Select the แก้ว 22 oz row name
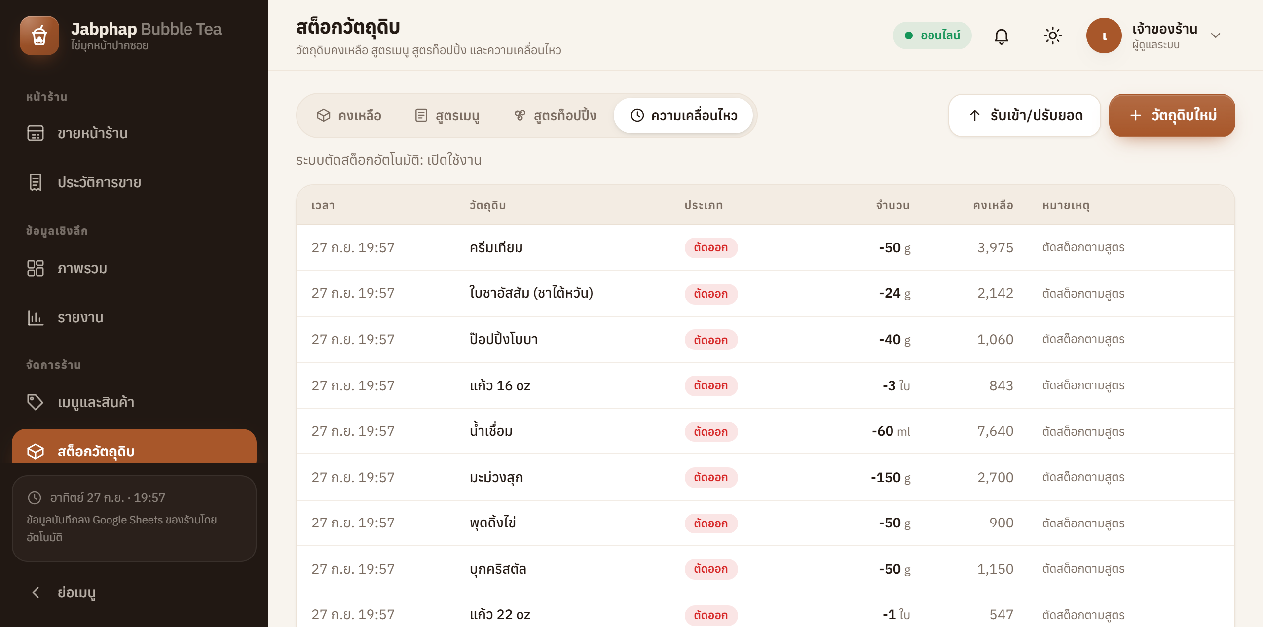This screenshot has height=627, width=1263. coord(500,614)
